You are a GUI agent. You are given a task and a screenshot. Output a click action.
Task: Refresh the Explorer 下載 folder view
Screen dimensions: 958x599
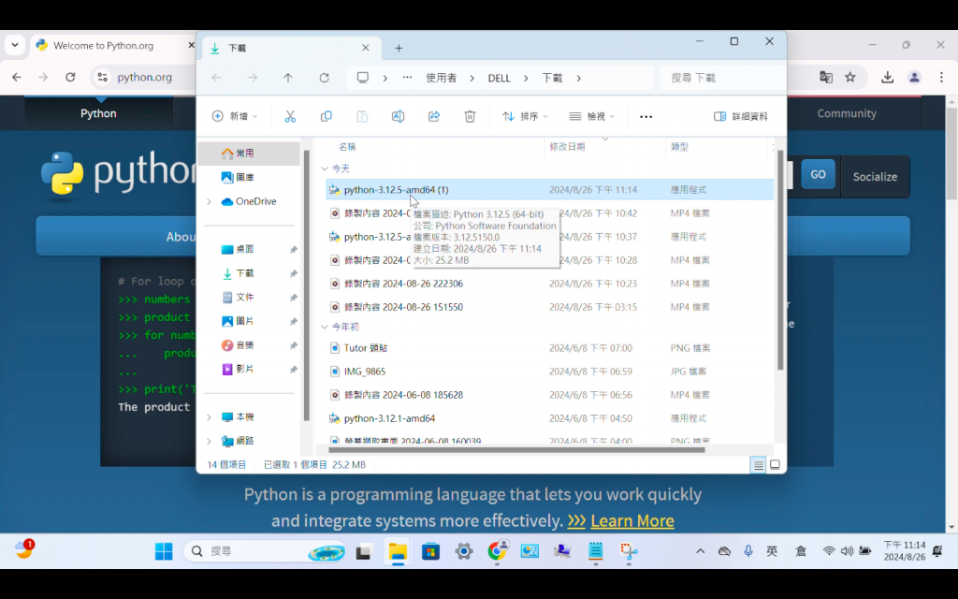click(x=325, y=78)
